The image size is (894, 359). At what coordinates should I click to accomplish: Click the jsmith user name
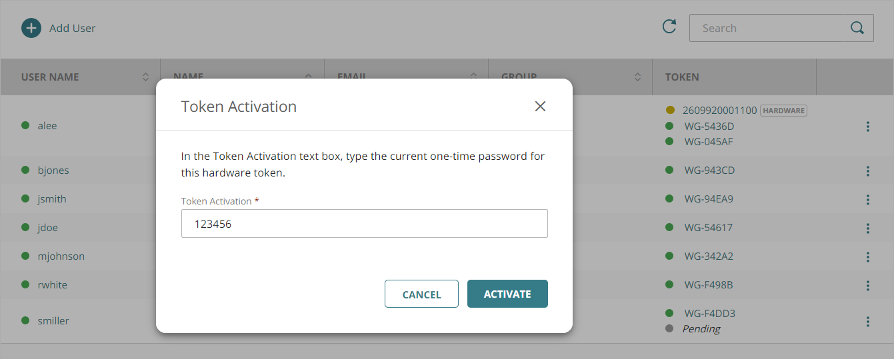(x=52, y=199)
